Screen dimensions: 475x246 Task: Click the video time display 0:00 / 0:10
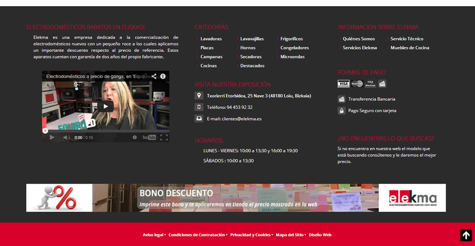84,138
